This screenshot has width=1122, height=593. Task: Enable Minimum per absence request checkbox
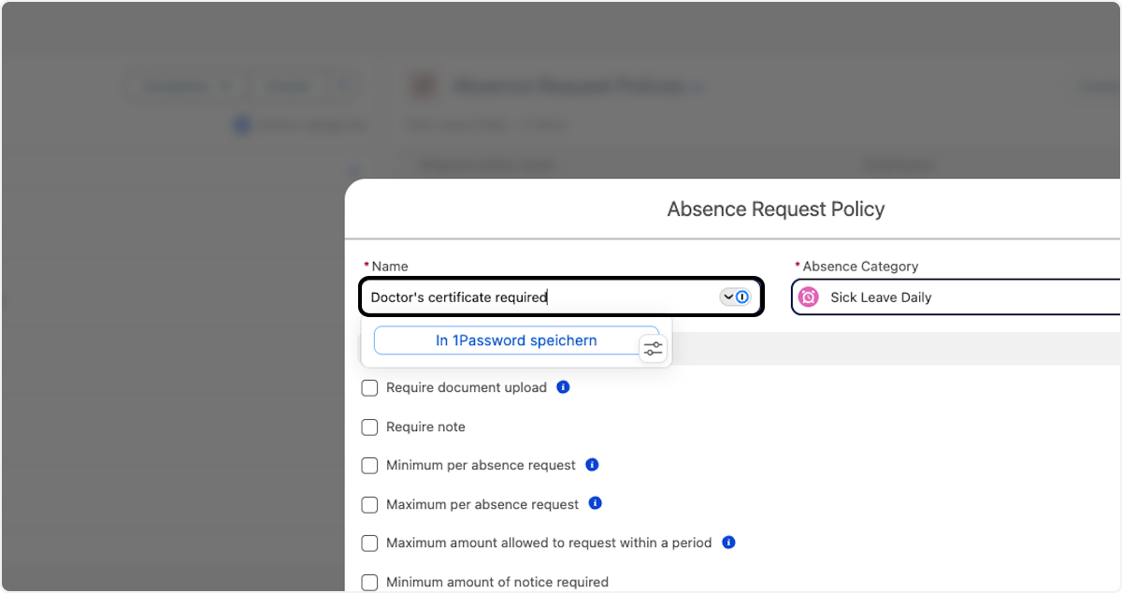pyautogui.click(x=370, y=466)
